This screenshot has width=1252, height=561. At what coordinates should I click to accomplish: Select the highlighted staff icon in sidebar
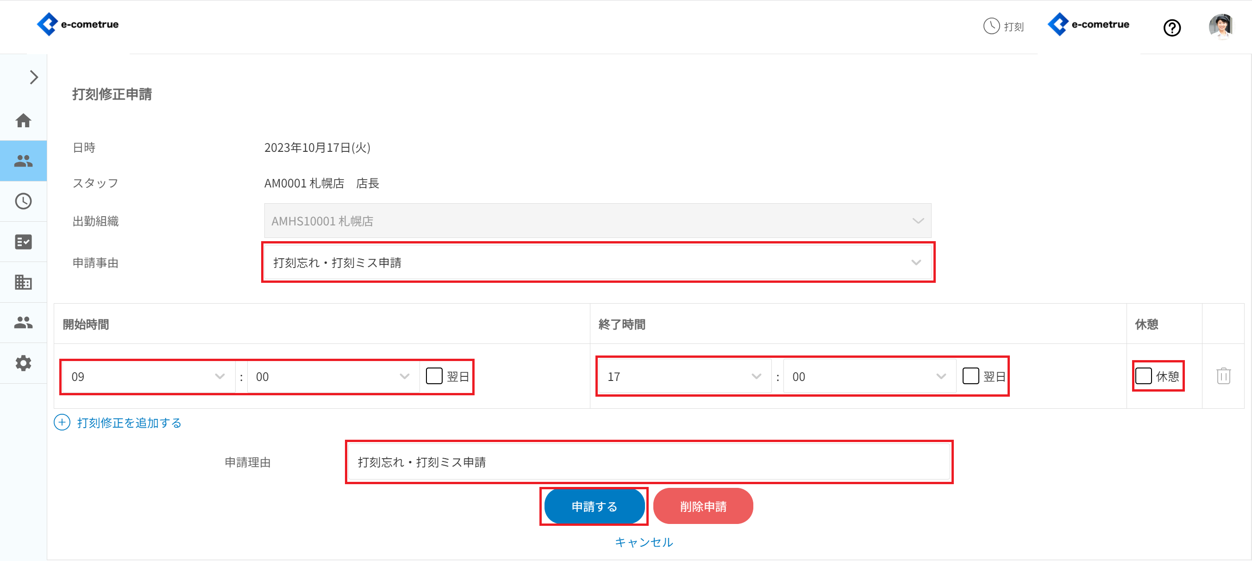click(23, 161)
